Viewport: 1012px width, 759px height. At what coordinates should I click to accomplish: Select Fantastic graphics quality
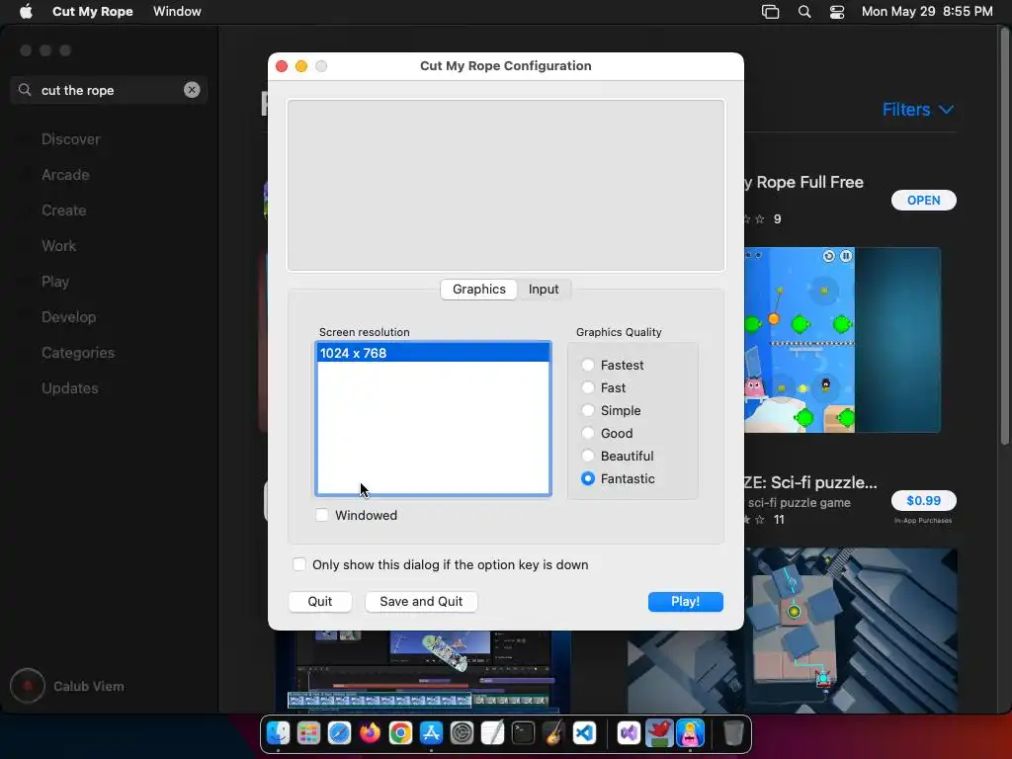(587, 479)
